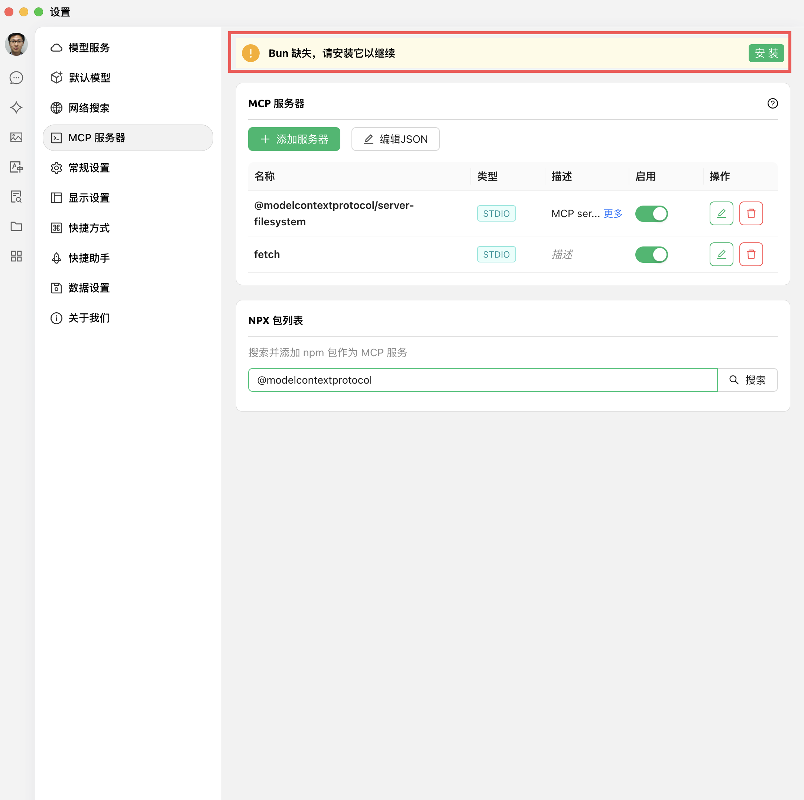This screenshot has height=800, width=804.
Task: Click 安装 to install Bun
Action: tap(766, 53)
